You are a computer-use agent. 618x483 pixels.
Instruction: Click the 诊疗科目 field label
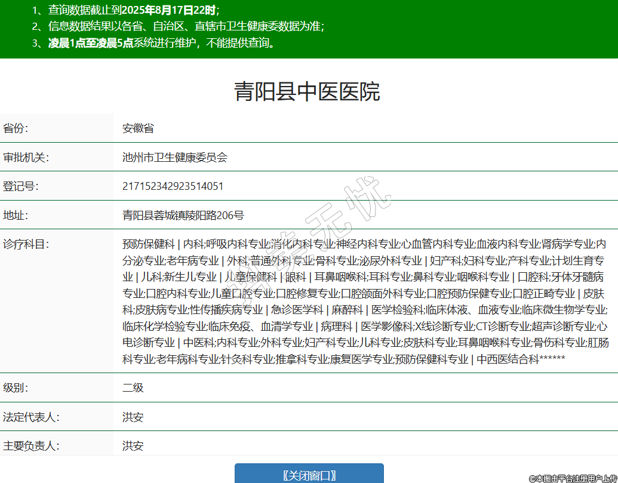[x=26, y=244]
